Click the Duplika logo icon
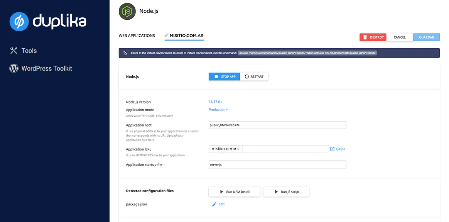Screen dimensions: 449x222 click(x=19, y=22)
